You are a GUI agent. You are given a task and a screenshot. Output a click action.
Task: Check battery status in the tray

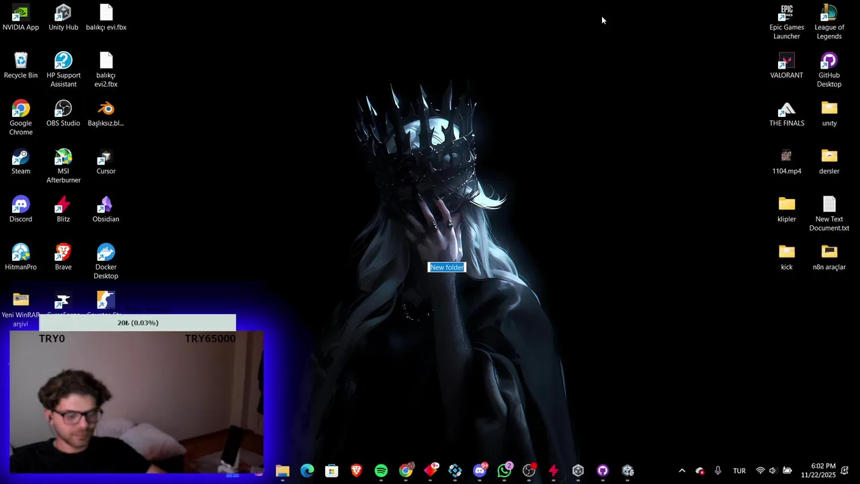click(x=787, y=471)
